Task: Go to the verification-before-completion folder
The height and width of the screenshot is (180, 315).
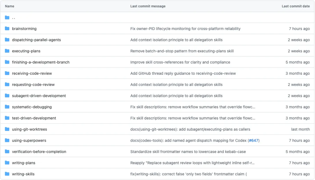Action: click(x=39, y=152)
